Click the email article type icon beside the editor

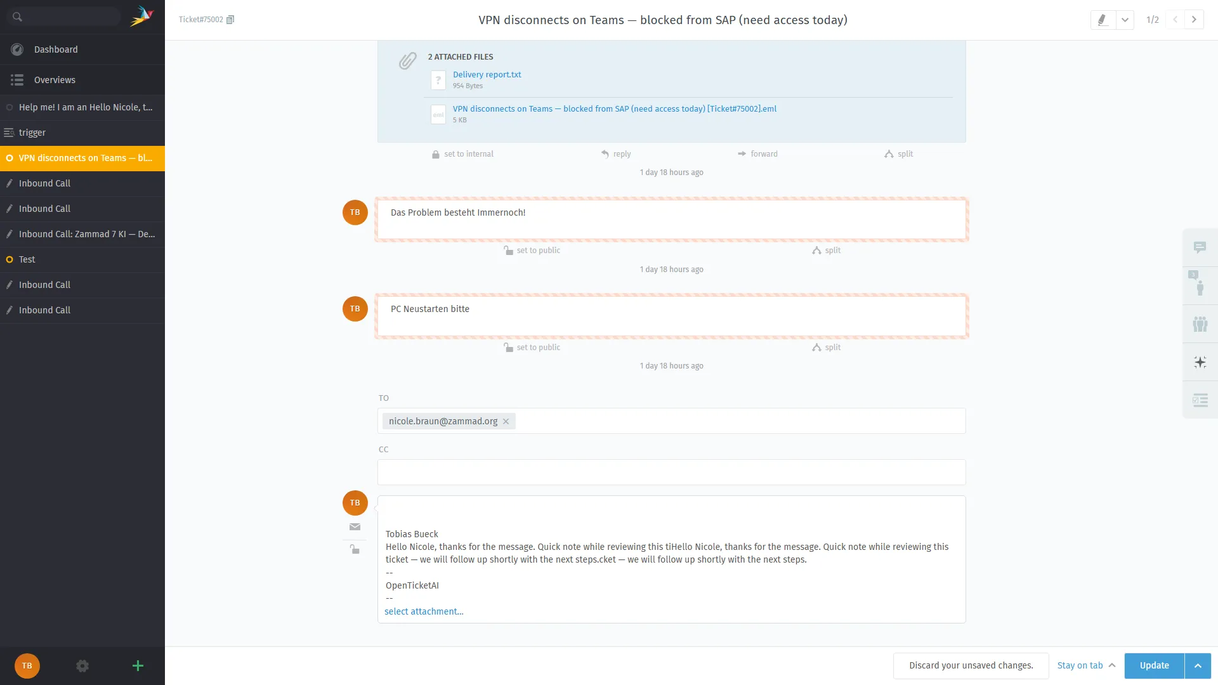(355, 527)
